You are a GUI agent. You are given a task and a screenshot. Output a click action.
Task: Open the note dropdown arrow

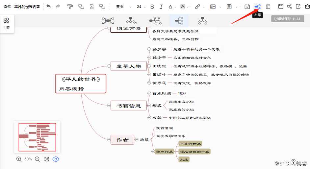(x=237, y=7)
